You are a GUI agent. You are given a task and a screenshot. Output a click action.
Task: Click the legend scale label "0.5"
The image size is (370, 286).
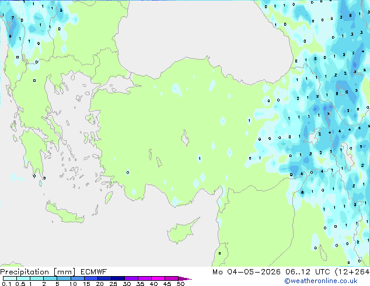point(20,284)
